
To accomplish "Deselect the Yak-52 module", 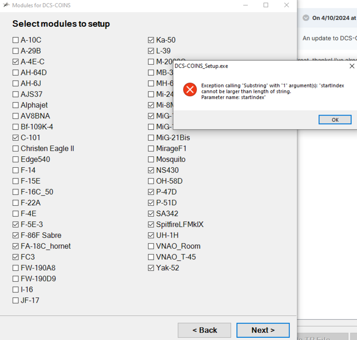I will click(151, 268).
